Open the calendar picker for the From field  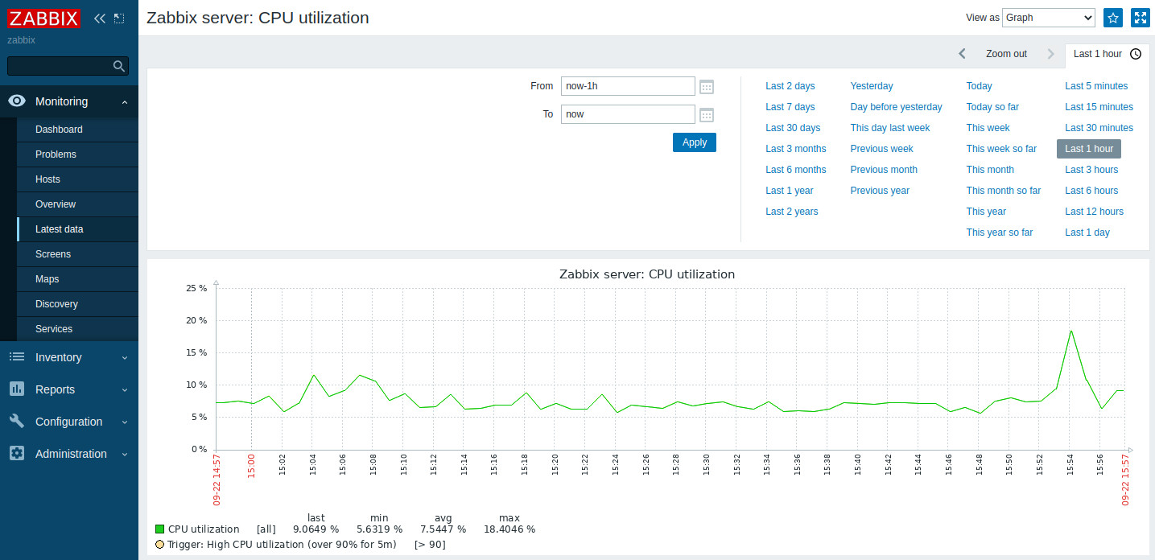pyautogui.click(x=706, y=86)
